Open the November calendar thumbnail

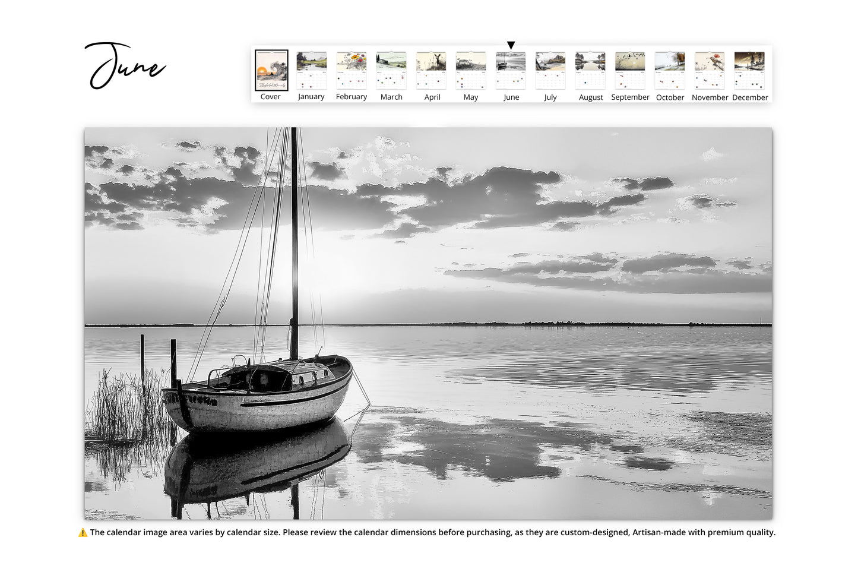710,70
